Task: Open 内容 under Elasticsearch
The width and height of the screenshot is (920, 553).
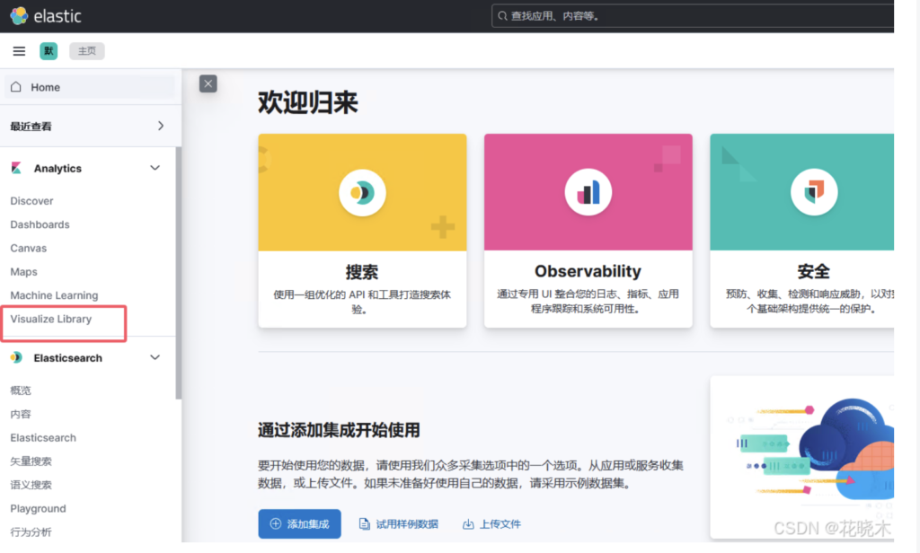Action: pyautogui.click(x=21, y=414)
